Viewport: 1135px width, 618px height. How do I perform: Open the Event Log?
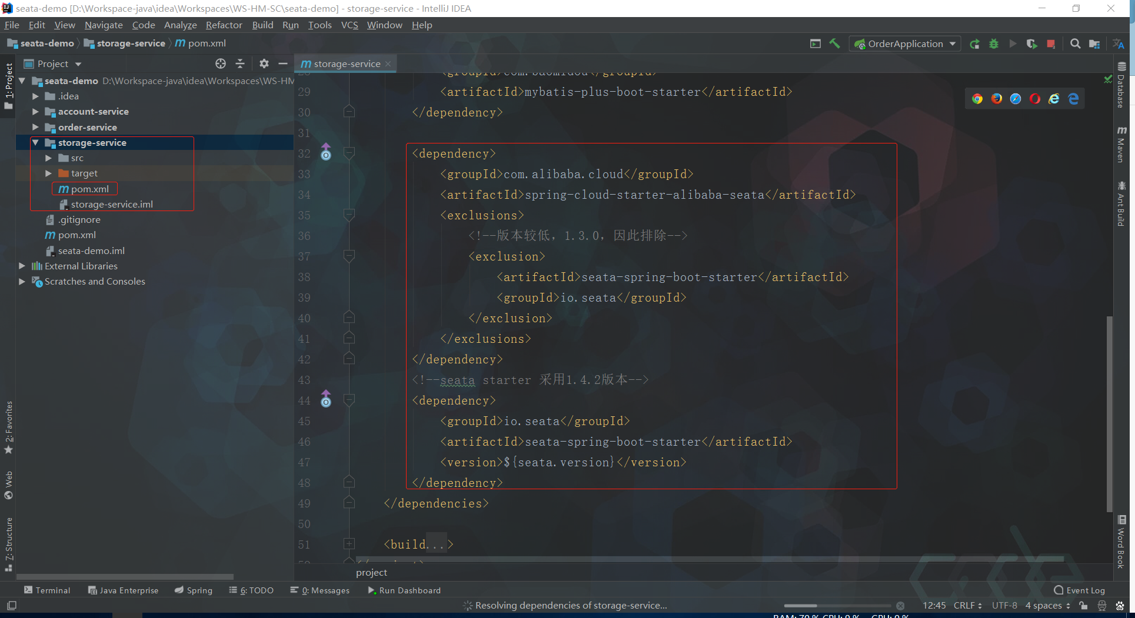(x=1079, y=590)
